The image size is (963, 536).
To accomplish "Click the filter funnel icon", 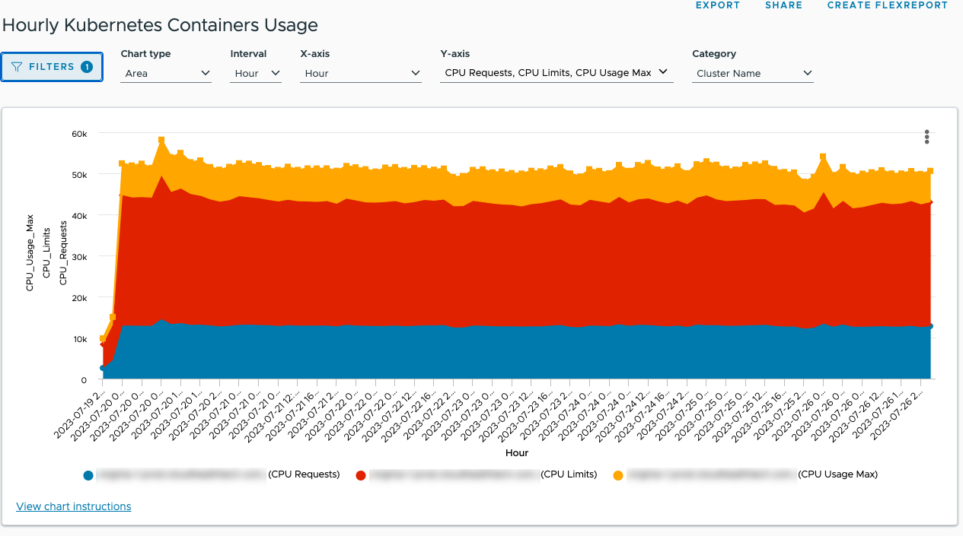I will 18,67.
